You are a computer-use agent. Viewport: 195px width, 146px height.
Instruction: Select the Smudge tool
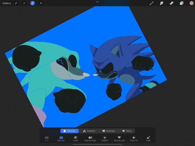click(161, 3)
